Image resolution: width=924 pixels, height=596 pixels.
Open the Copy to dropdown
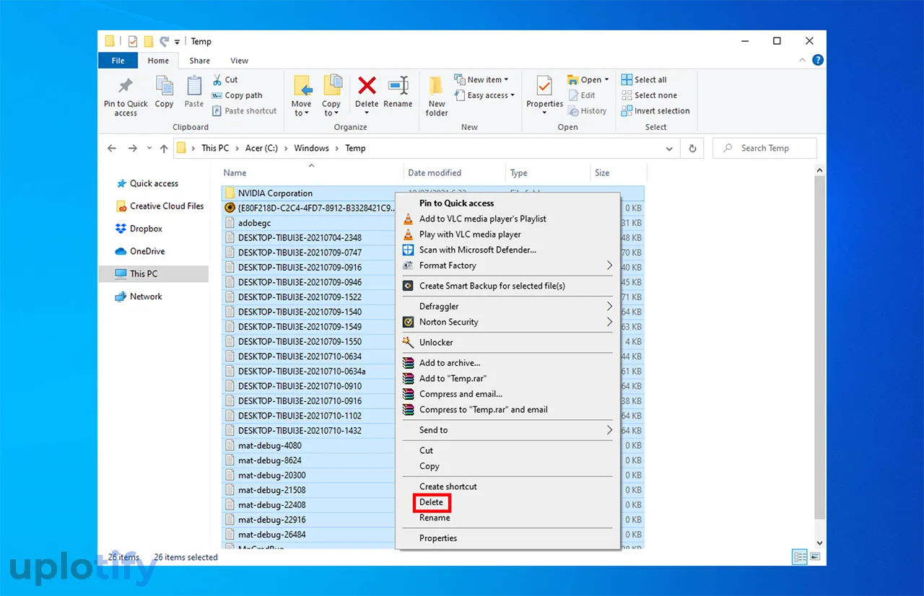[331, 108]
